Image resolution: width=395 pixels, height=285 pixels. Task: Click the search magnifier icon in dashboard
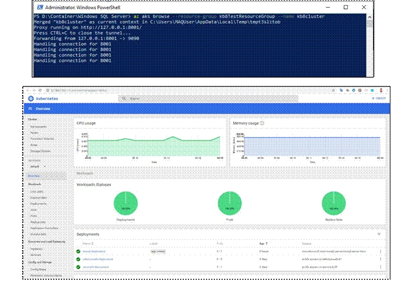click(124, 98)
